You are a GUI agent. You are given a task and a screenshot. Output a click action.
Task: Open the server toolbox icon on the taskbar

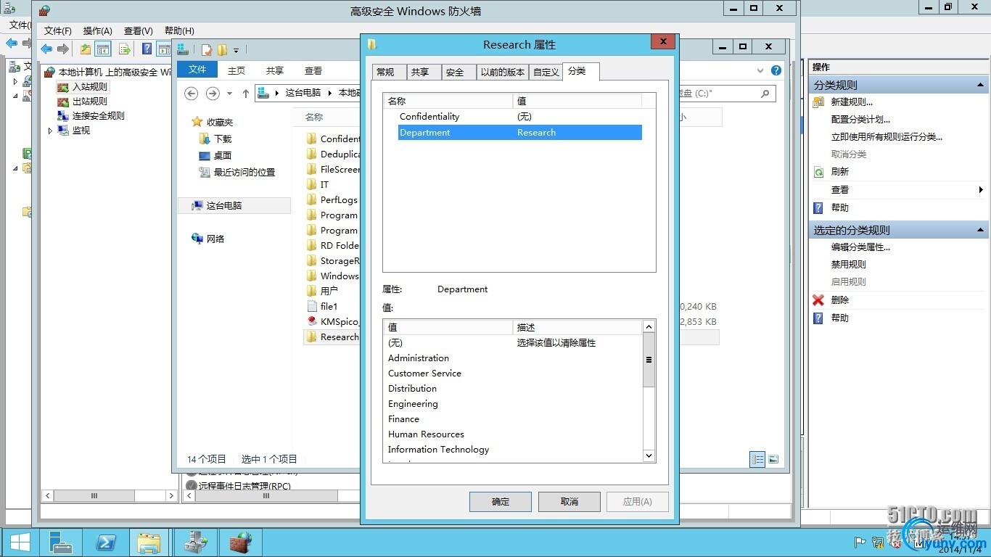pos(196,542)
